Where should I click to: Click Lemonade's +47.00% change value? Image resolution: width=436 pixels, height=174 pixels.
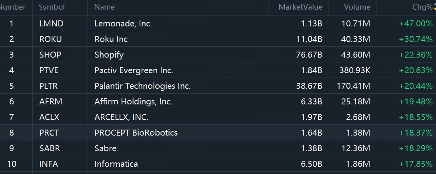[x=416, y=24]
